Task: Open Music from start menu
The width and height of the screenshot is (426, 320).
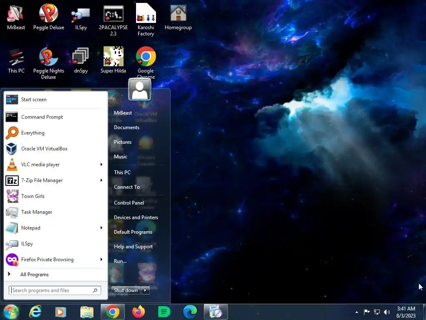Action: pyautogui.click(x=121, y=157)
